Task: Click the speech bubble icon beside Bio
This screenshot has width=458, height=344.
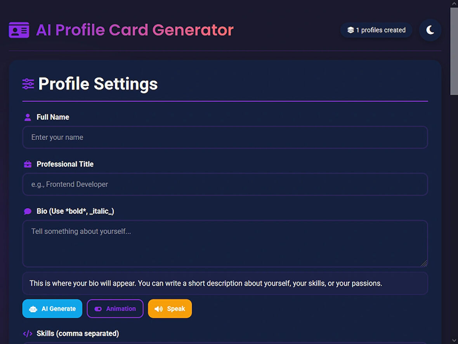Action: [x=28, y=211]
